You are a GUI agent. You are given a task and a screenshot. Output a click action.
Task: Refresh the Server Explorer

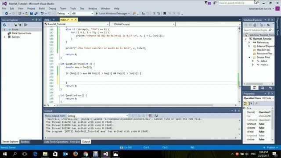click(x=4, y=25)
